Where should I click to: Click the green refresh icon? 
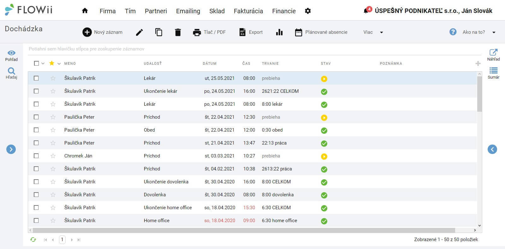pos(33,240)
